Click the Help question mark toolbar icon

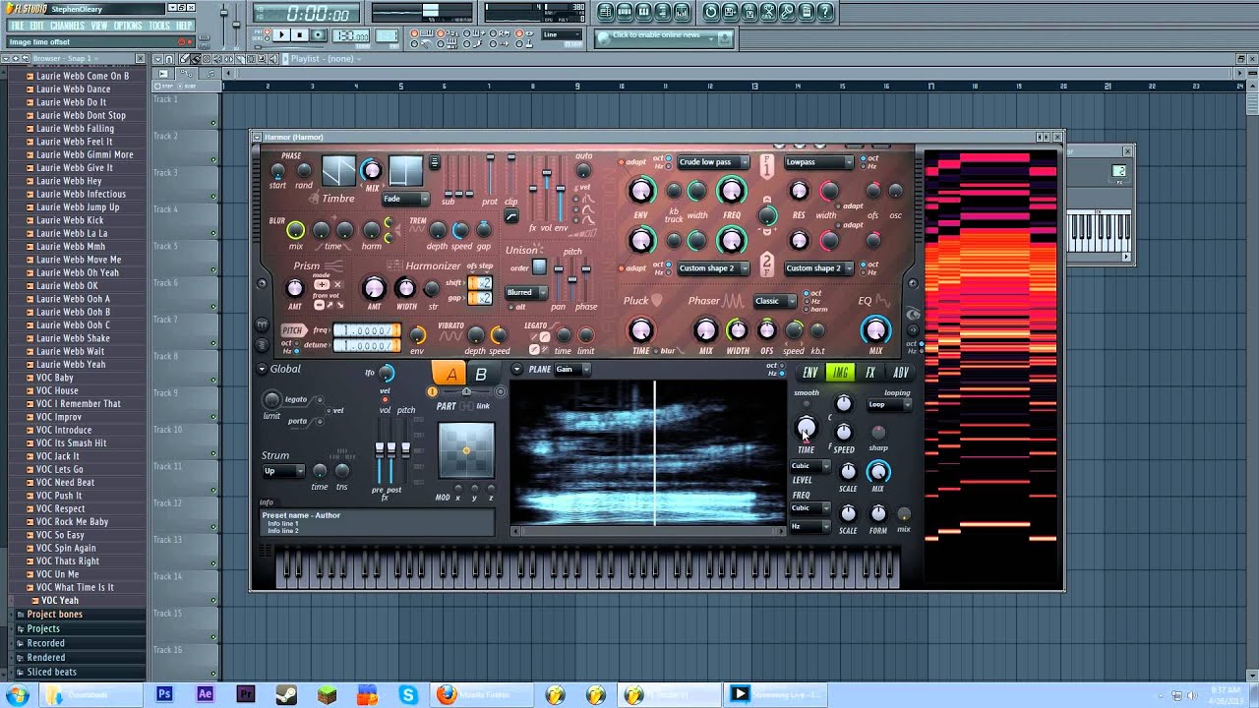coord(825,13)
